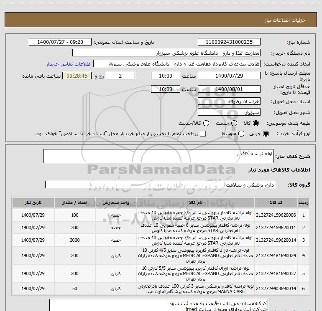
Task: Click the جزئیات اطلاعات نیاز header title
Action: point(285,20)
